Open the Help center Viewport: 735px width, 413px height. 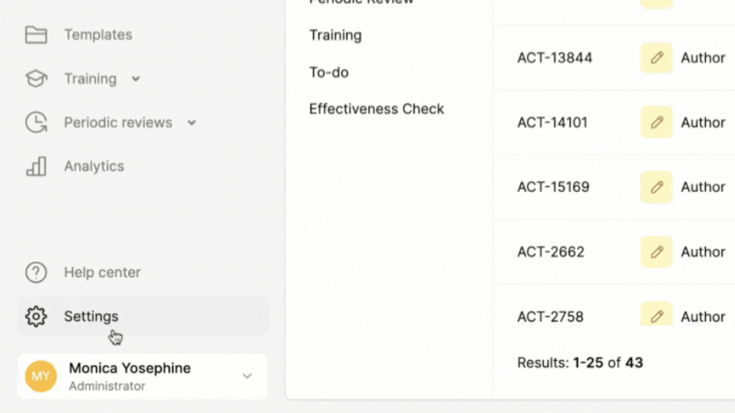coord(102,272)
